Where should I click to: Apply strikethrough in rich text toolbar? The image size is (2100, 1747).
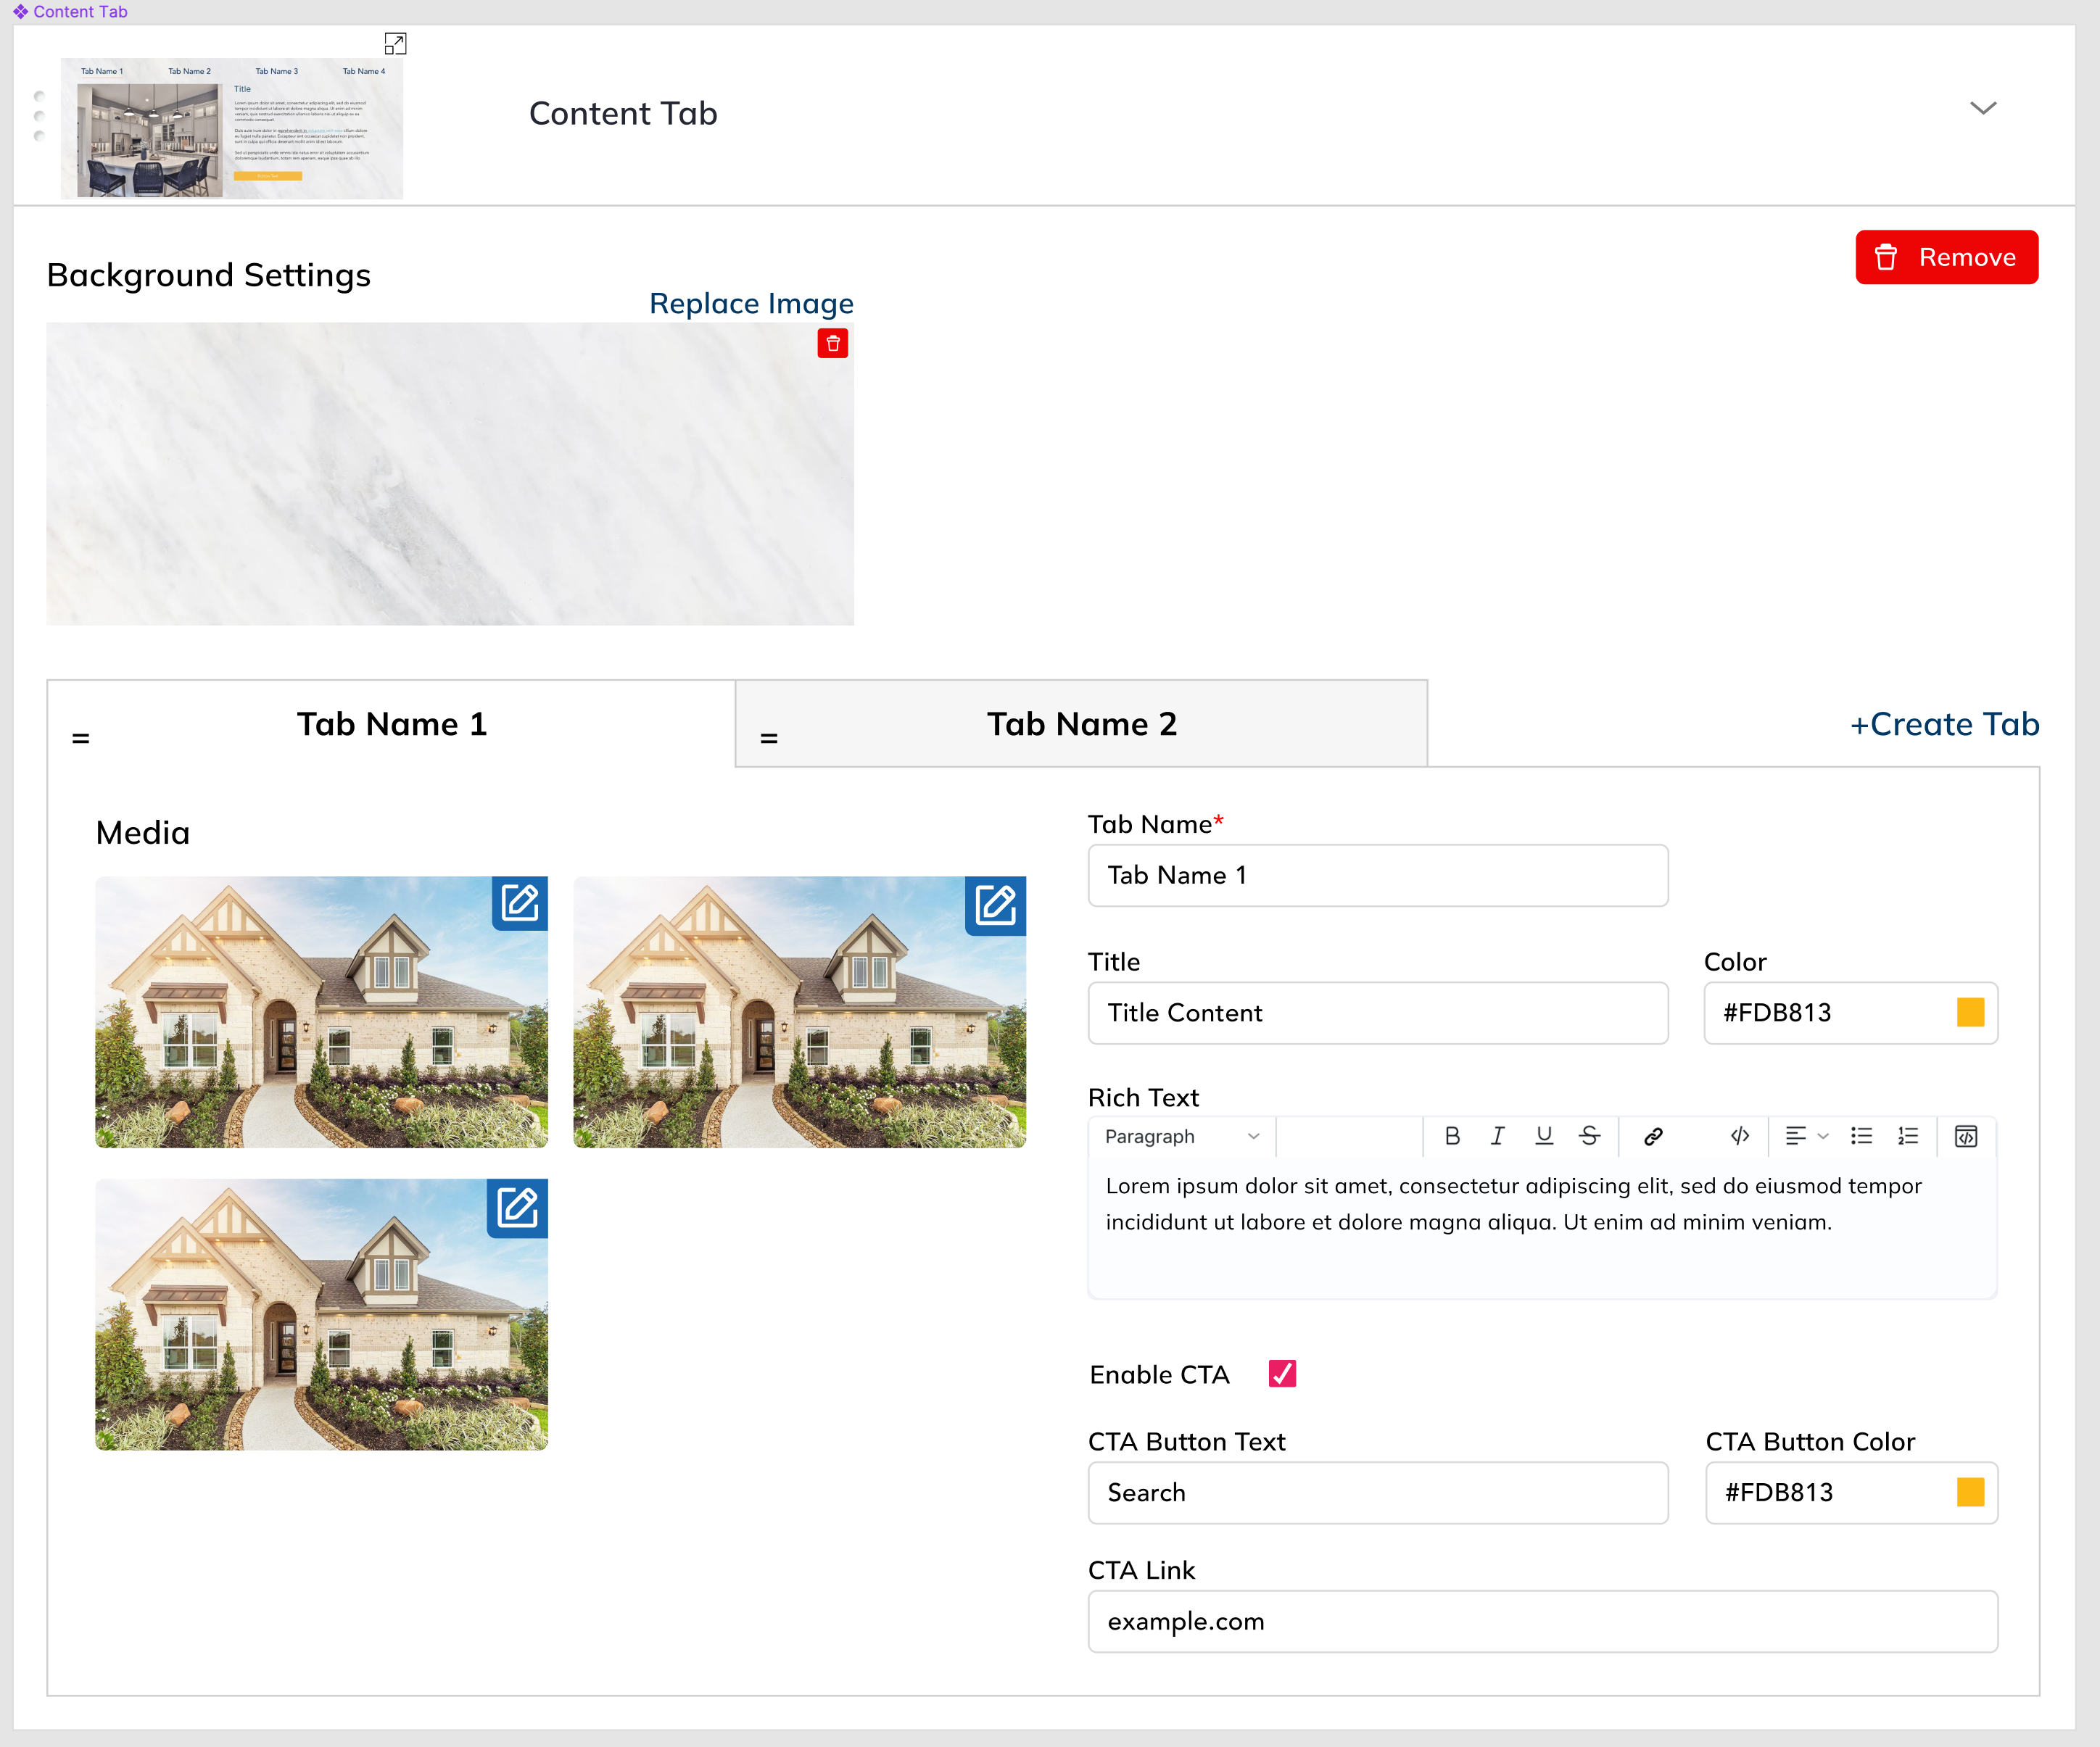point(1589,1137)
